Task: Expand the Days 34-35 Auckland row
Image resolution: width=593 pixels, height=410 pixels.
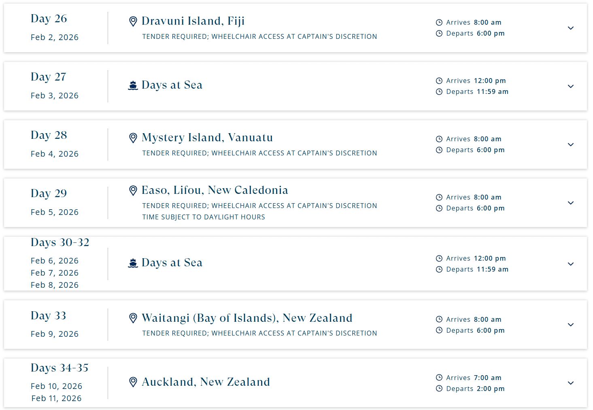Action: tap(571, 383)
